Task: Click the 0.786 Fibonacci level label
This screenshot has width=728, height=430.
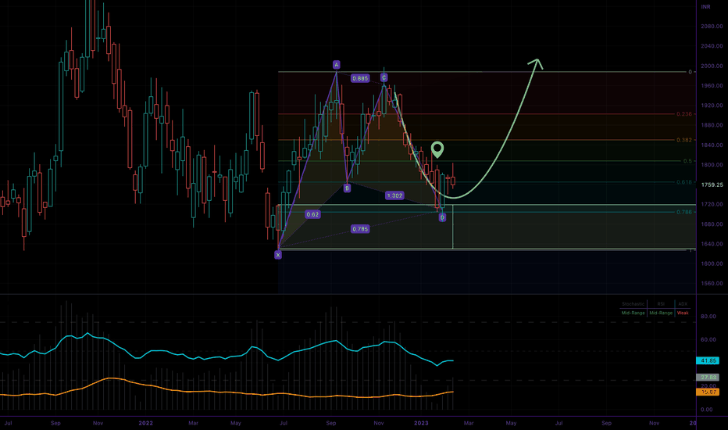Action: coord(684,212)
